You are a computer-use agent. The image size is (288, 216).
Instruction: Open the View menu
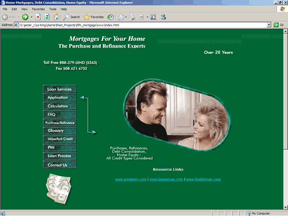tap(24, 9)
